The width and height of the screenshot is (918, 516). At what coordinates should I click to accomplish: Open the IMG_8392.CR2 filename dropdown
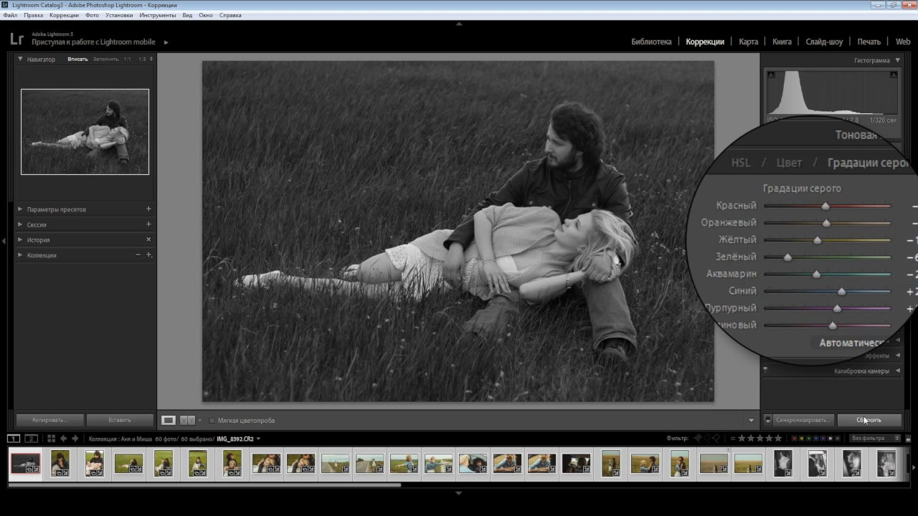[x=258, y=439]
